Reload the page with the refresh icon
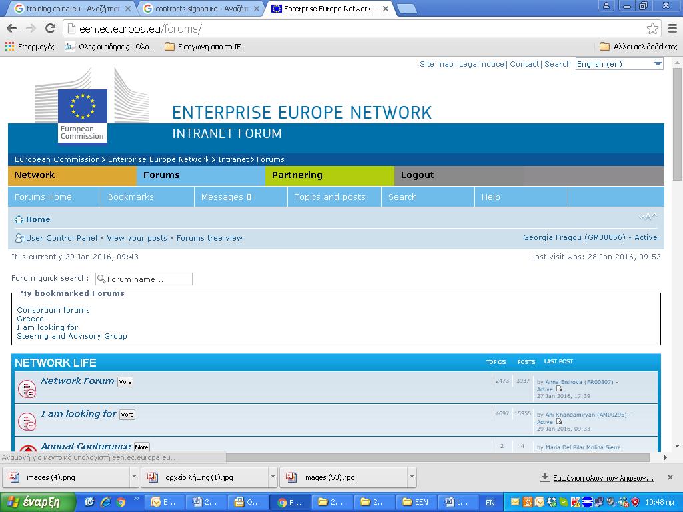683x512 pixels. point(51,29)
